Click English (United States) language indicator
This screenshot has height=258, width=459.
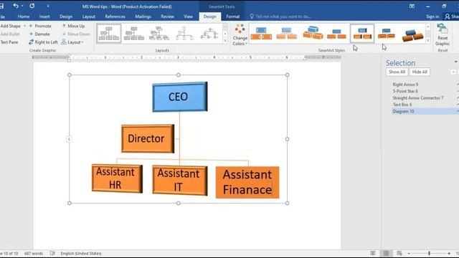coord(81,253)
